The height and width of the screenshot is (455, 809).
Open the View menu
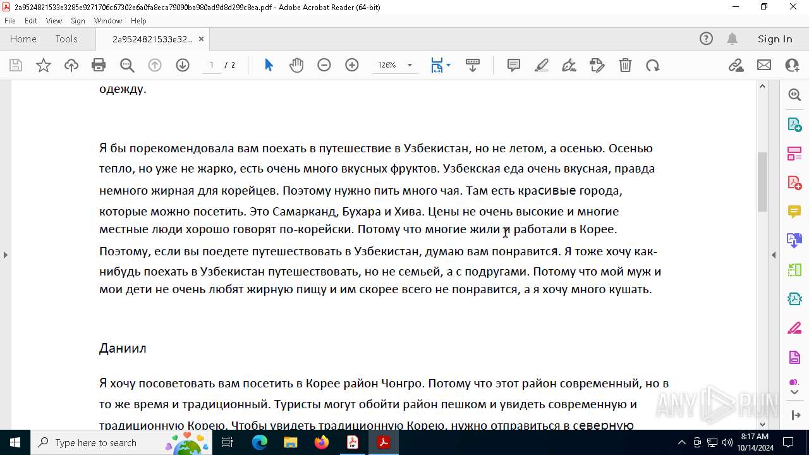coord(54,20)
